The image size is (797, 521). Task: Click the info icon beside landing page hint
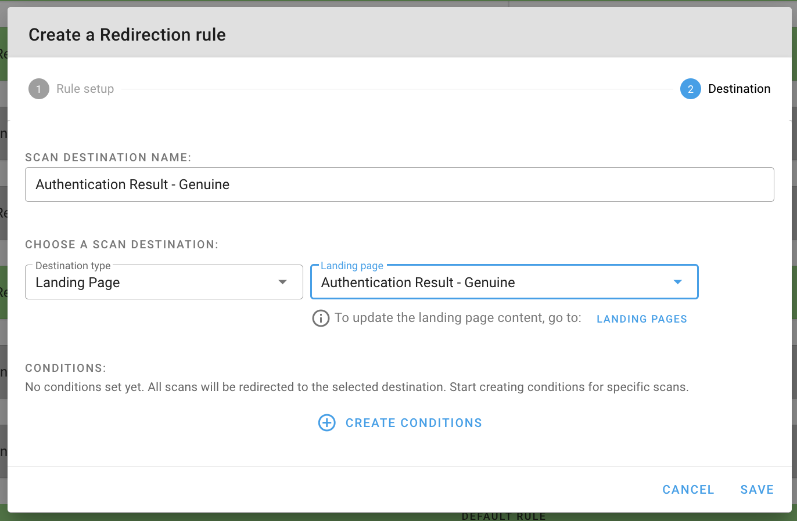click(x=321, y=319)
